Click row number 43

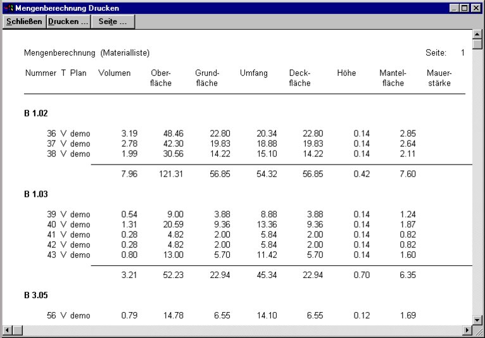tap(51, 255)
